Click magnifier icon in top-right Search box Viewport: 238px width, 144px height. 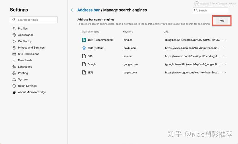196,10
